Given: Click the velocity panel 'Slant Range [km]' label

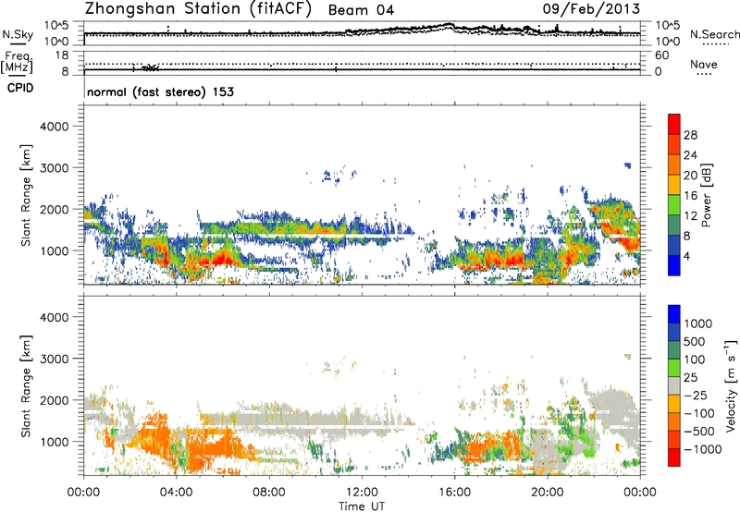Looking at the screenshot, I should click(x=26, y=386).
